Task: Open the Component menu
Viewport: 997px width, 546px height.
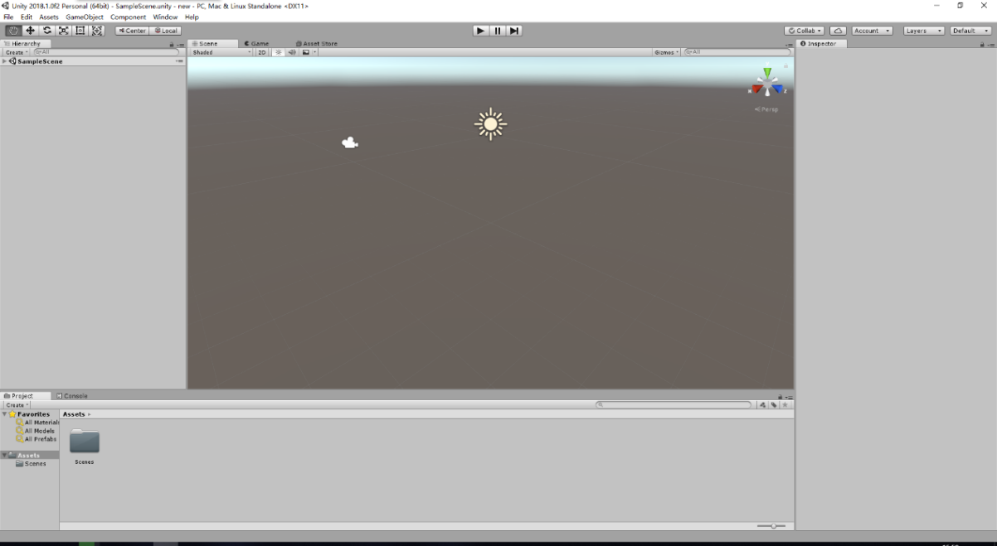Action: click(x=129, y=17)
